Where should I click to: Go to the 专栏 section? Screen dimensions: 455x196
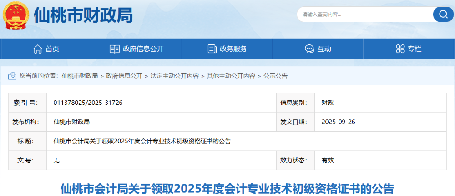415,49
